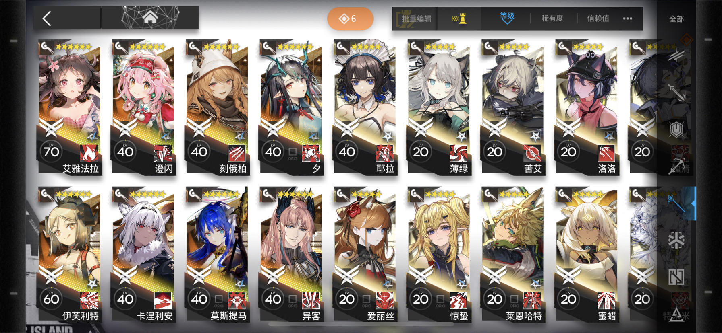722x333 pixels.
Task: Show all classes with 全部
Action: (676, 19)
